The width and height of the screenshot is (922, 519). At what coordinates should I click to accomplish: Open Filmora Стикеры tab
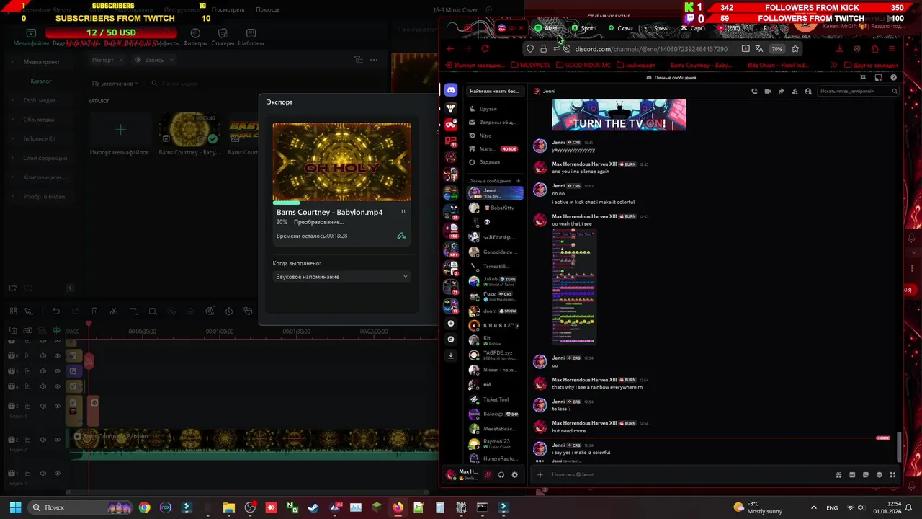coord(223,37)
